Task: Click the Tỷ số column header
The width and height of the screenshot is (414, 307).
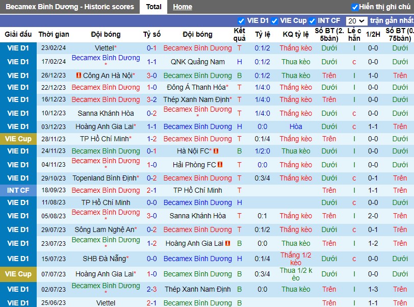Action: point(152,34)
